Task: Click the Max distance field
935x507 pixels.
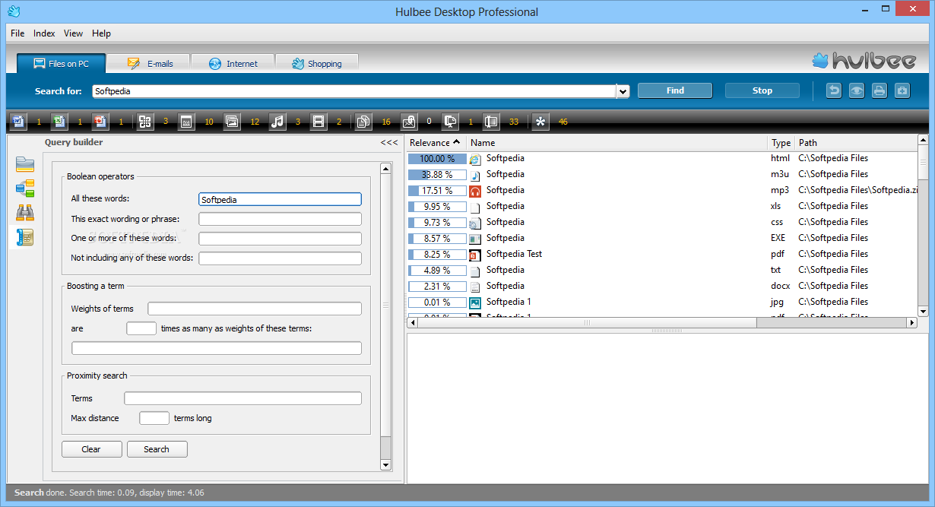Action: point(154,418)
